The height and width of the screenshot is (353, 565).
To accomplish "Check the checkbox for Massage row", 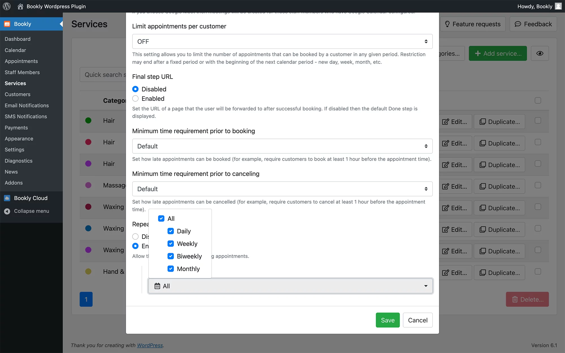I will pyautogui.click(x=538, y=185).
